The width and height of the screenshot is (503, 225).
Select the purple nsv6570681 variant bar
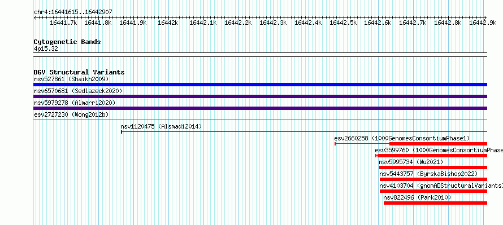[x=260, y=96]
